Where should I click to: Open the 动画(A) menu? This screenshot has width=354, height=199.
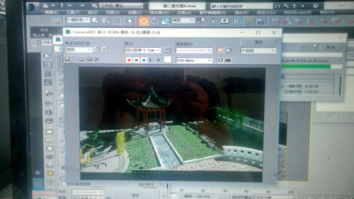pyautogui.click(x=184, y=12)
